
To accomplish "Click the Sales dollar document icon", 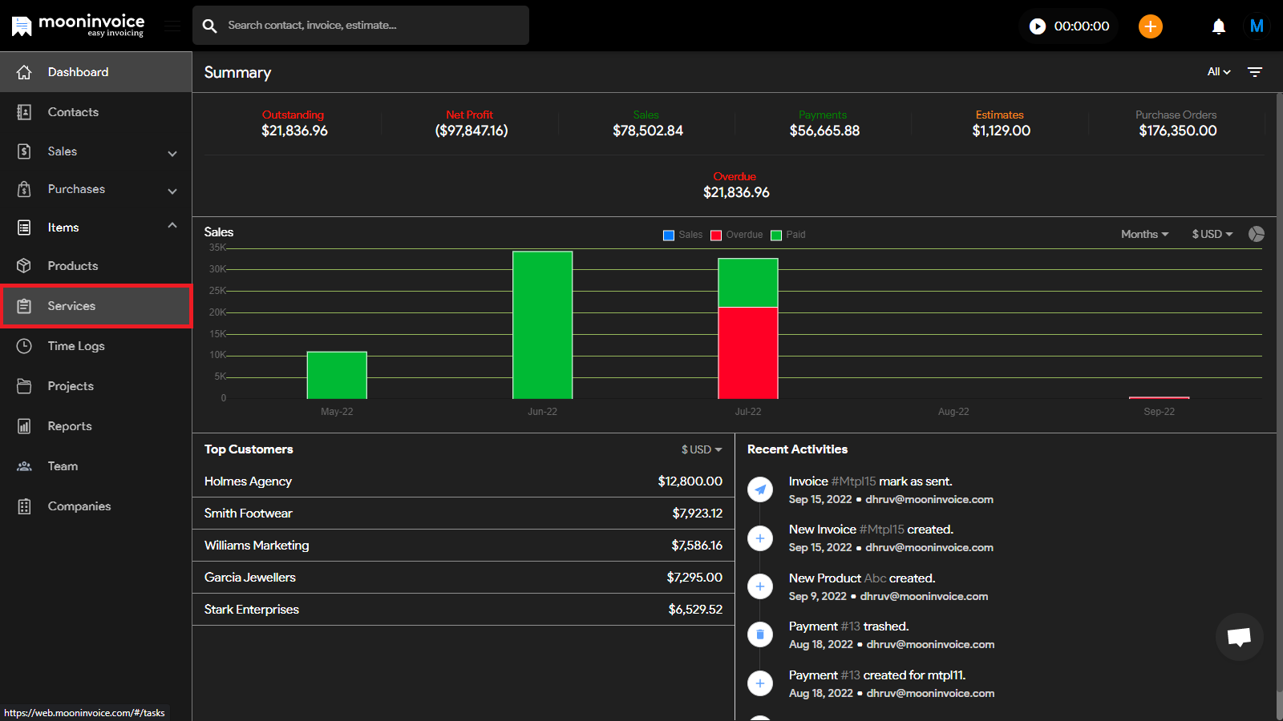I will pos(24,151).
